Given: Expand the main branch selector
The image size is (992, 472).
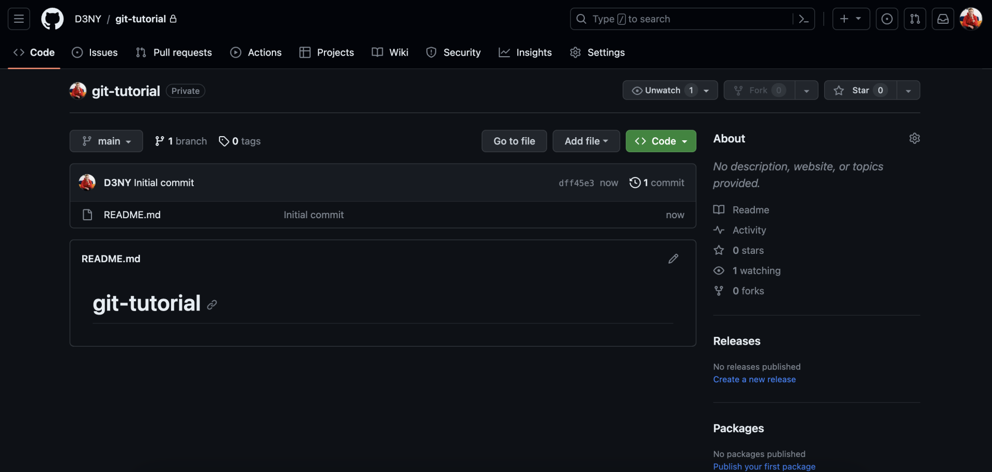Looking at the screenshot, I should point(106,141).
